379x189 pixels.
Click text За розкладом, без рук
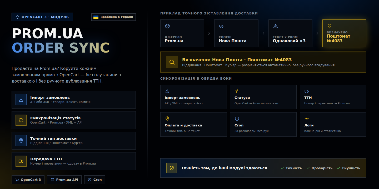tap(252, 131)
